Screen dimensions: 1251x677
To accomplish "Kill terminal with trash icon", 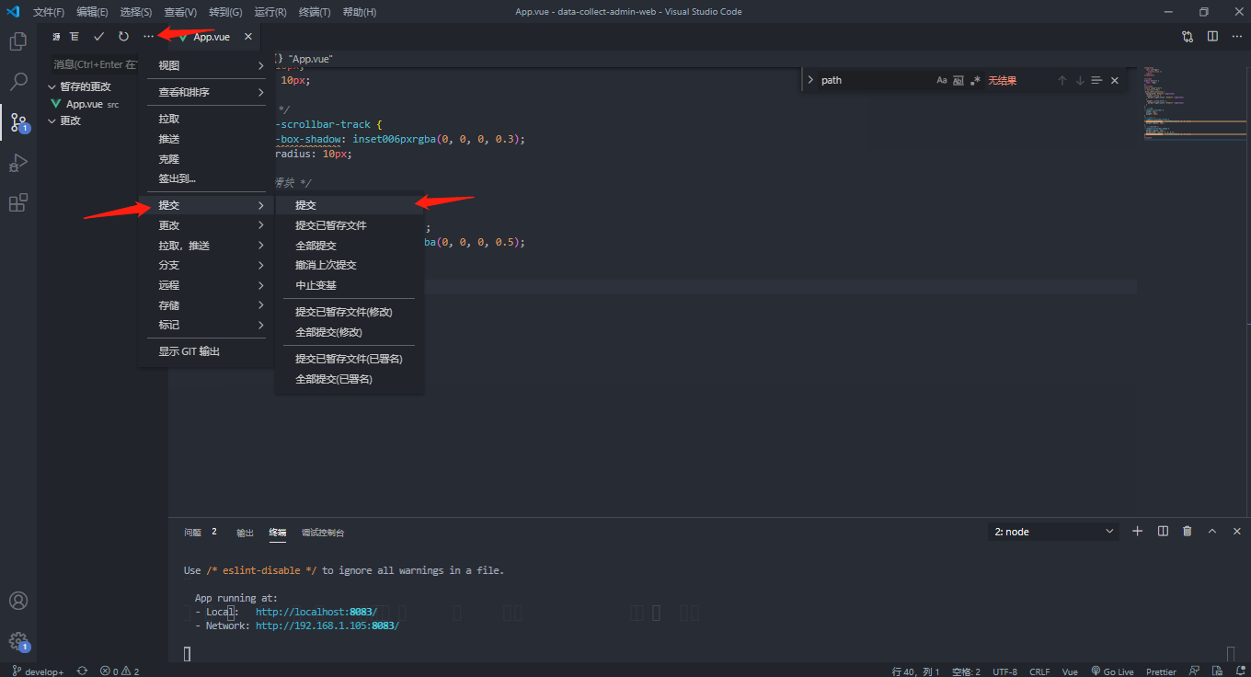I will point(1188,532).
